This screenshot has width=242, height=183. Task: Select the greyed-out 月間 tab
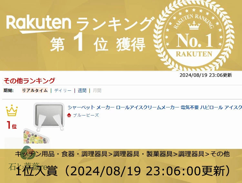pyautogui.click(x=97, y=91)
